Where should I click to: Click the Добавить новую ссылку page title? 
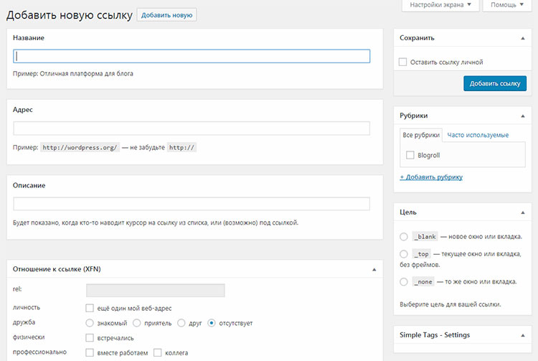click(x=70, y=16)
